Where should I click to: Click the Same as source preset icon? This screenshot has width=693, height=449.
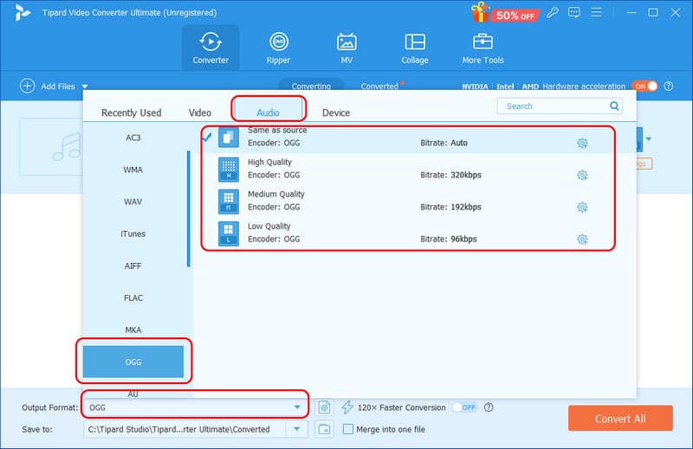[229, 138]
